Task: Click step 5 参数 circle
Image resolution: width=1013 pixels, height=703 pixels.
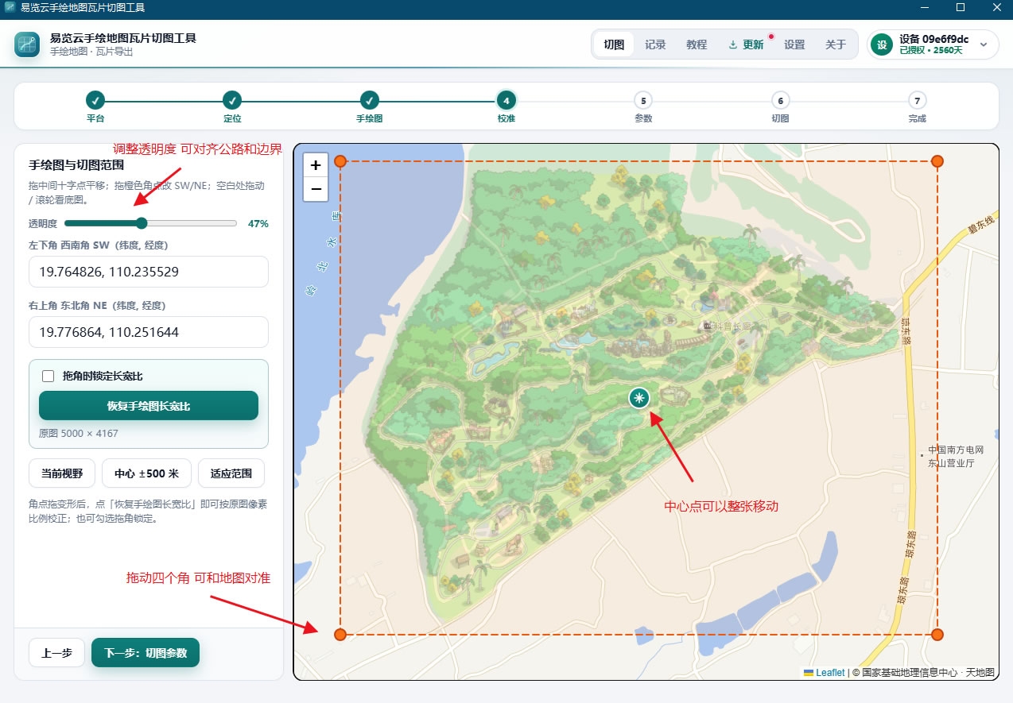Action: pyautogui.click(x=643, y=100)
